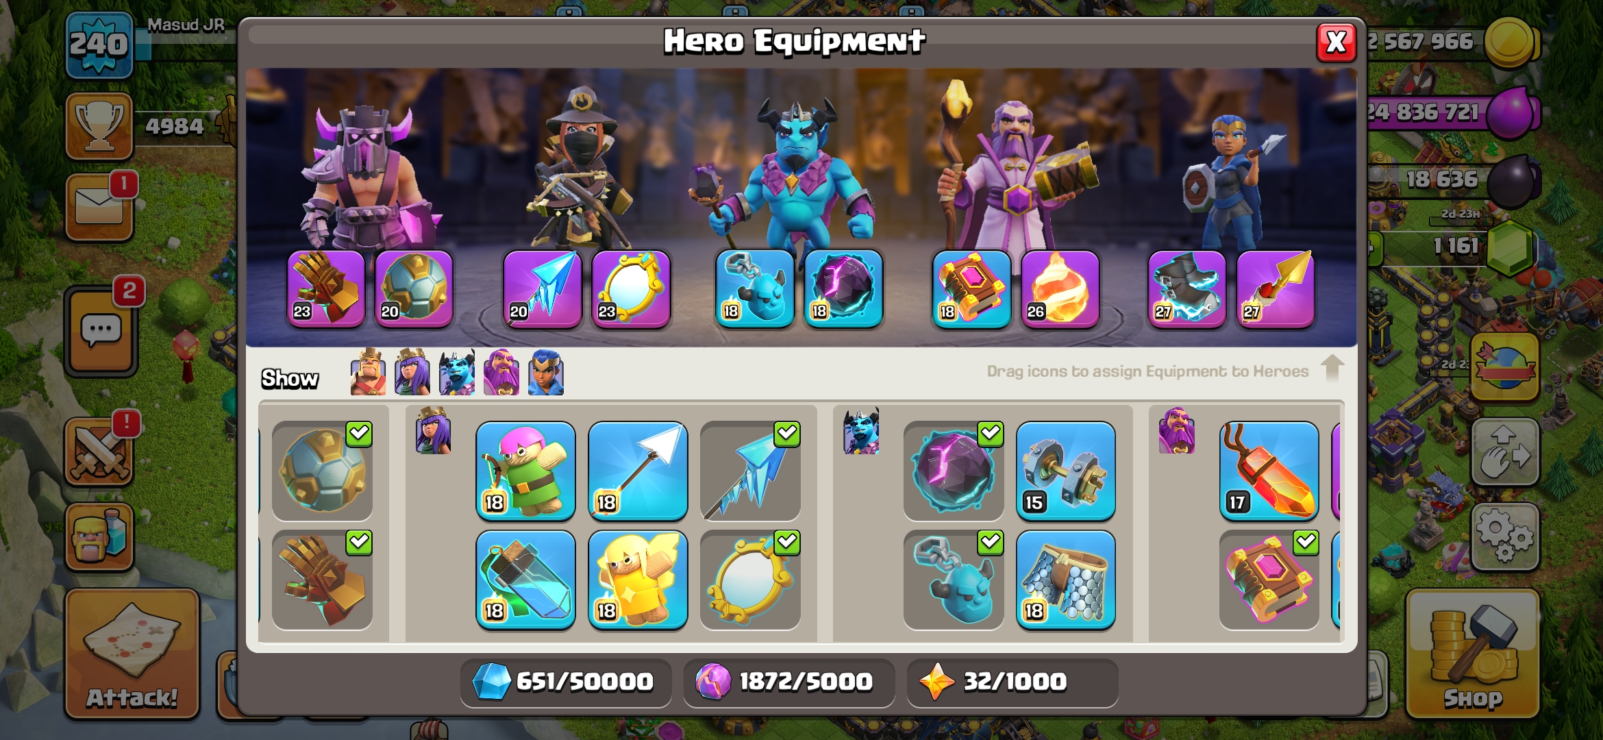Close the Hero Equipment window
Screen dimensions: 1603x740
1336,42
